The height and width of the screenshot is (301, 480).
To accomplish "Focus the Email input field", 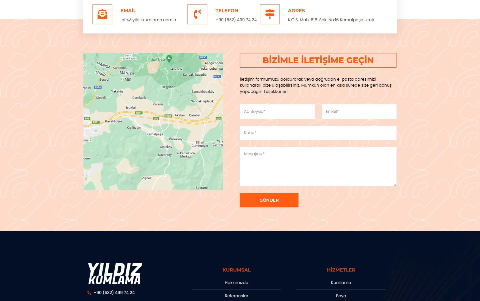I will [x=359, y=112].
